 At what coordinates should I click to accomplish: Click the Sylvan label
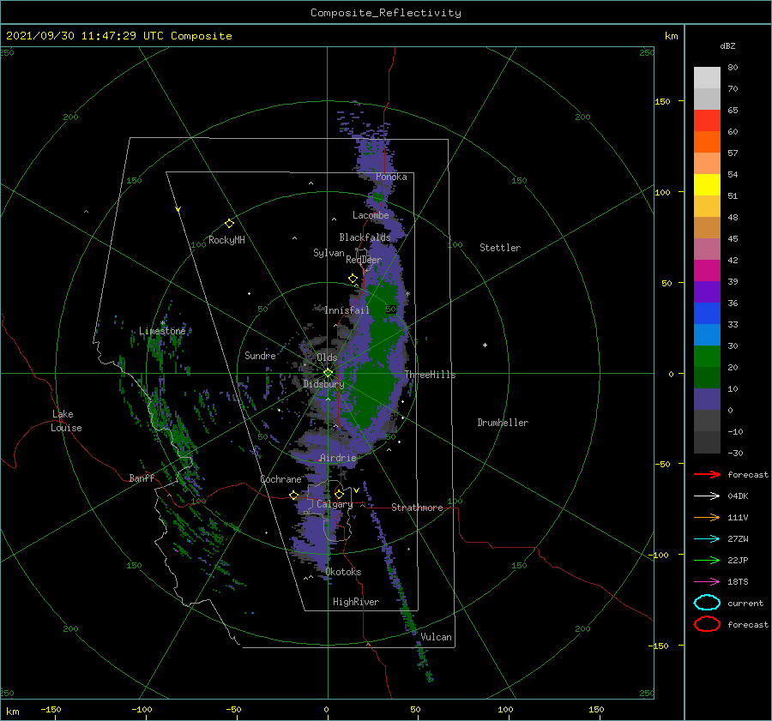click(329, 253)
